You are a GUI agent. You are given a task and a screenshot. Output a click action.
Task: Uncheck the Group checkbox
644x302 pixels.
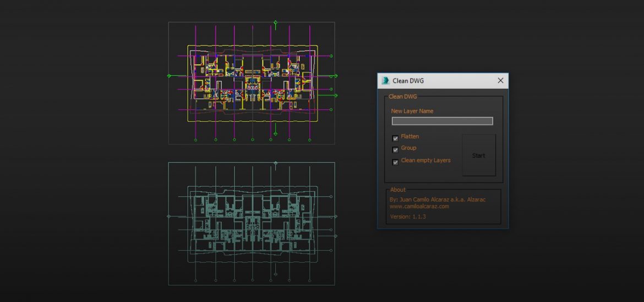(x=395, y=150)
